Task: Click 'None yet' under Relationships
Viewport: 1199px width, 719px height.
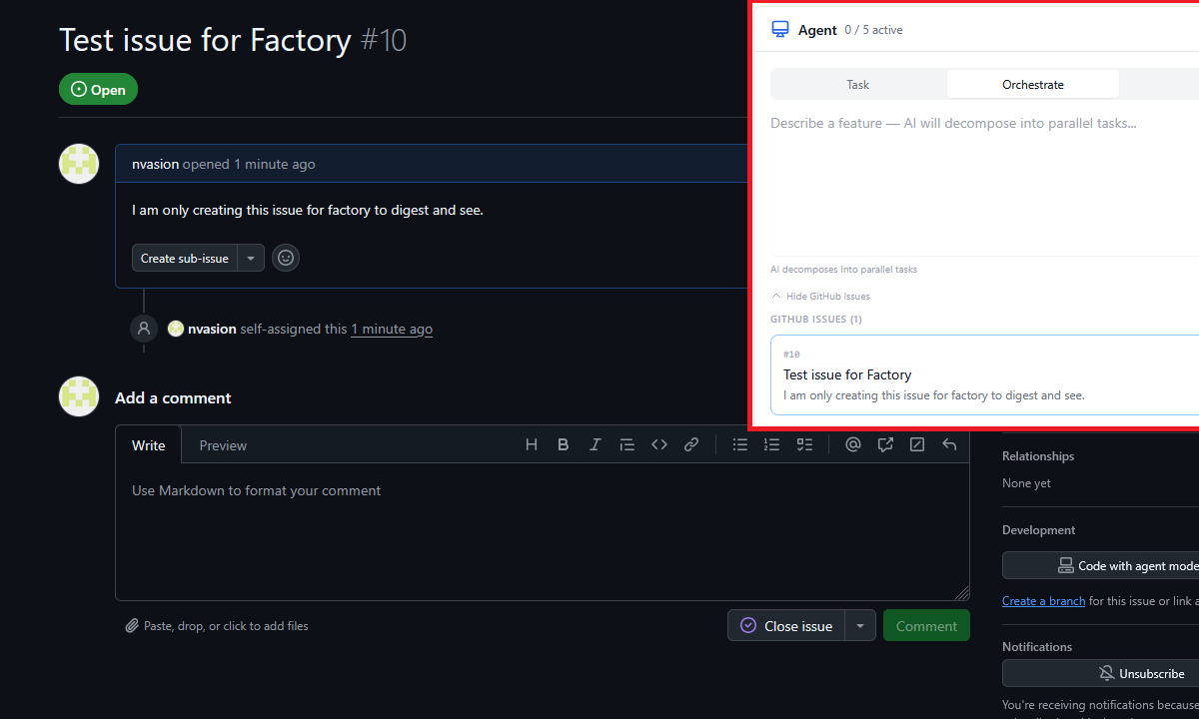Action: tap(1026, 483)
